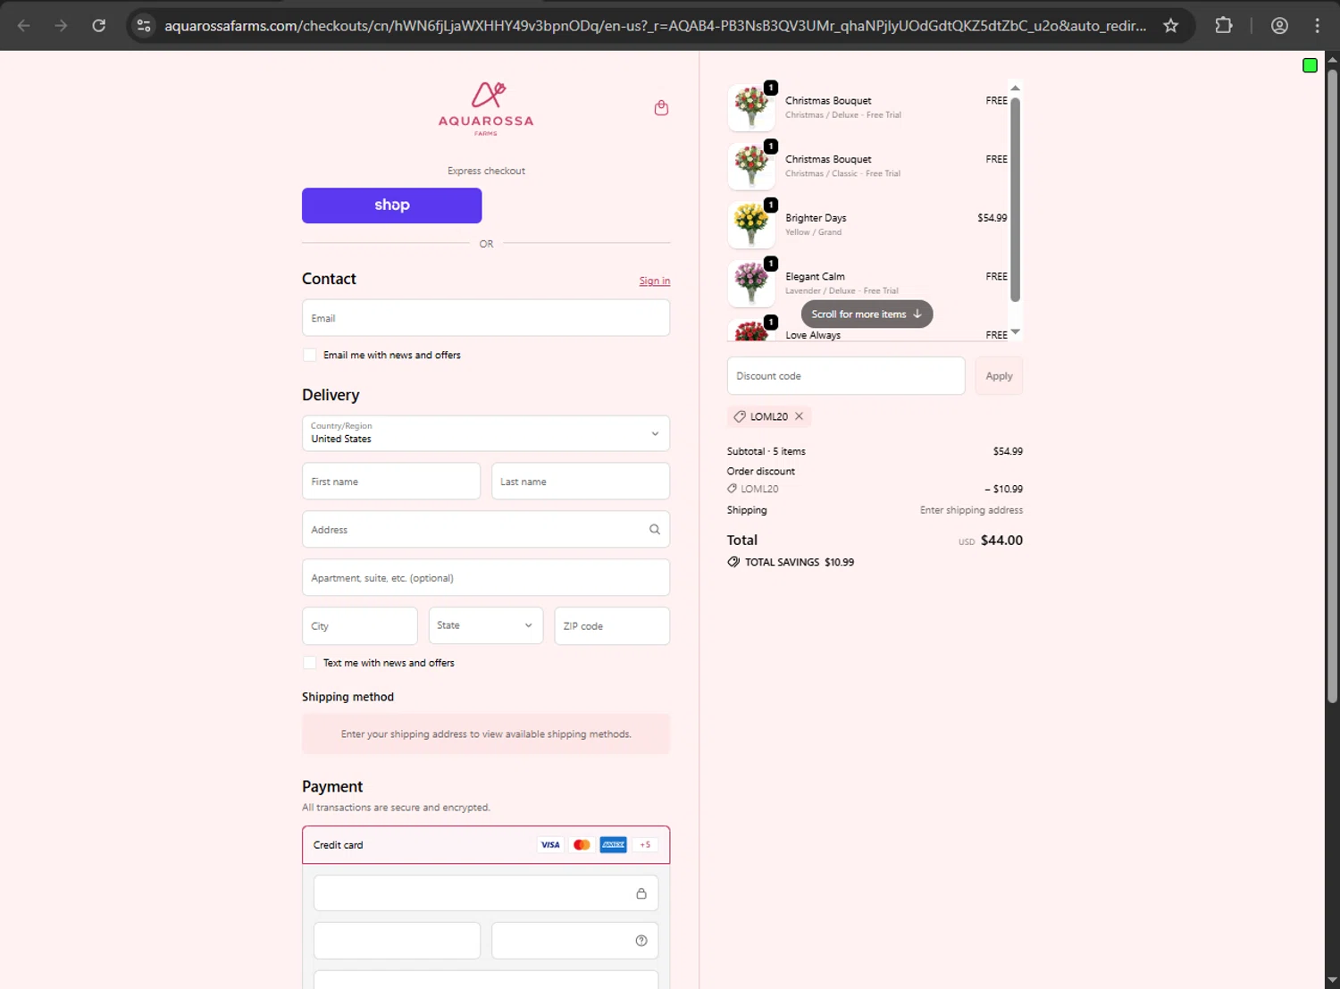Viewport: 1340px width, 989px height.
Task: Click the Christmas Bouquet Deluxe thumbnail
Action: (751, 107)
